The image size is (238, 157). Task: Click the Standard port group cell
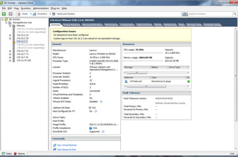click(161, 82)
